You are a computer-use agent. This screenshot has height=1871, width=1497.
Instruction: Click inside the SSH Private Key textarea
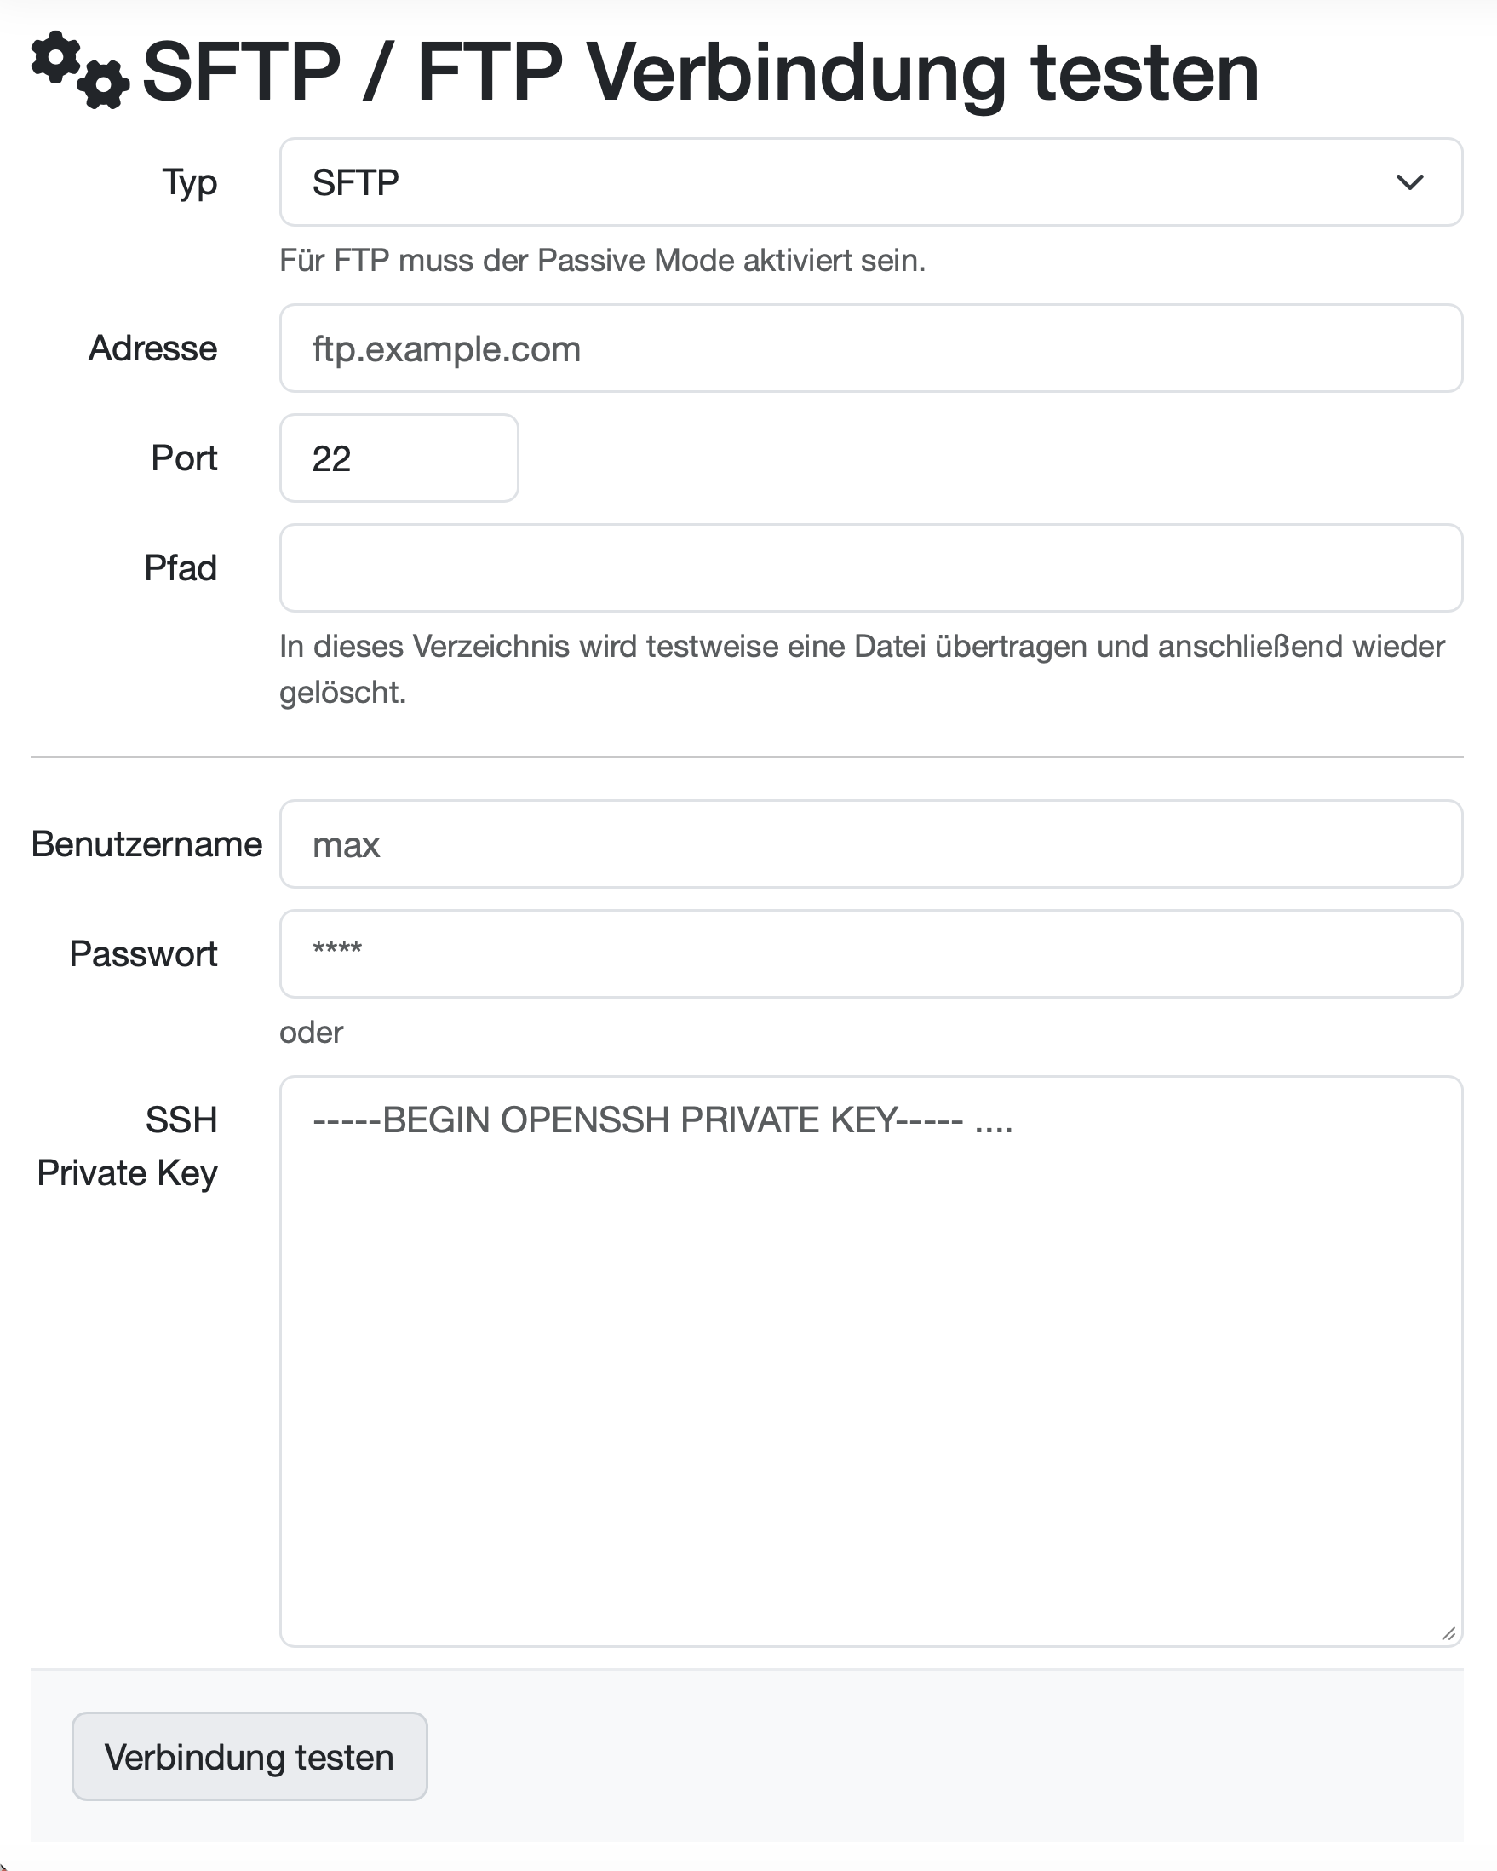click(x=870, y=1361)
